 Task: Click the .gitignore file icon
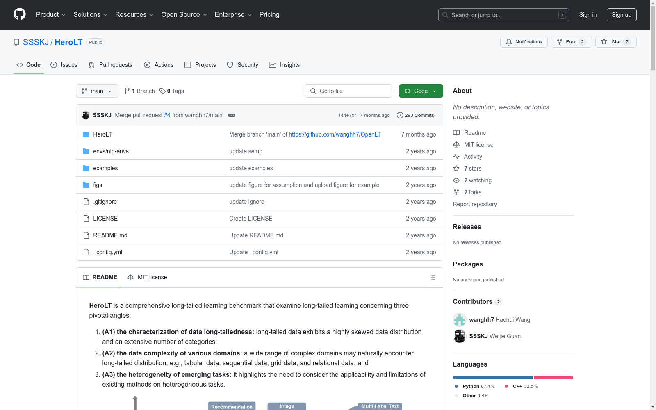click(x=86, y=202)
